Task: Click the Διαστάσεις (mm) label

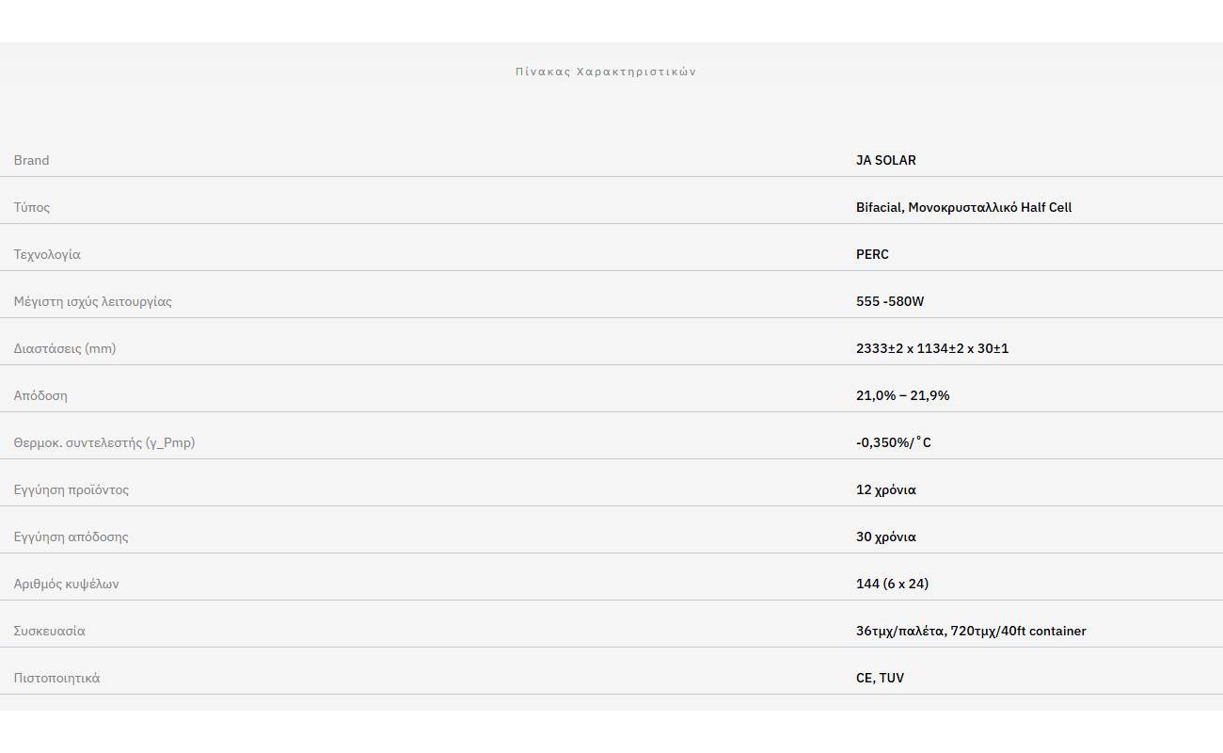Action: pyautogui.click(x=65, y=348)
